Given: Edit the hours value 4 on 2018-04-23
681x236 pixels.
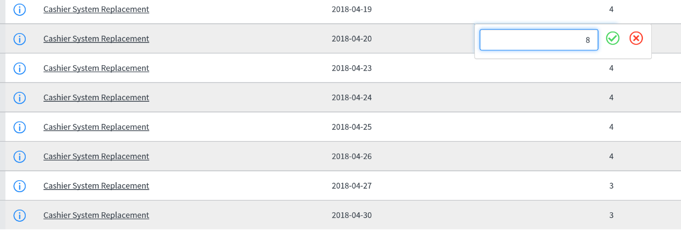Looking at the screenshot, I should (x=611, y=68).
